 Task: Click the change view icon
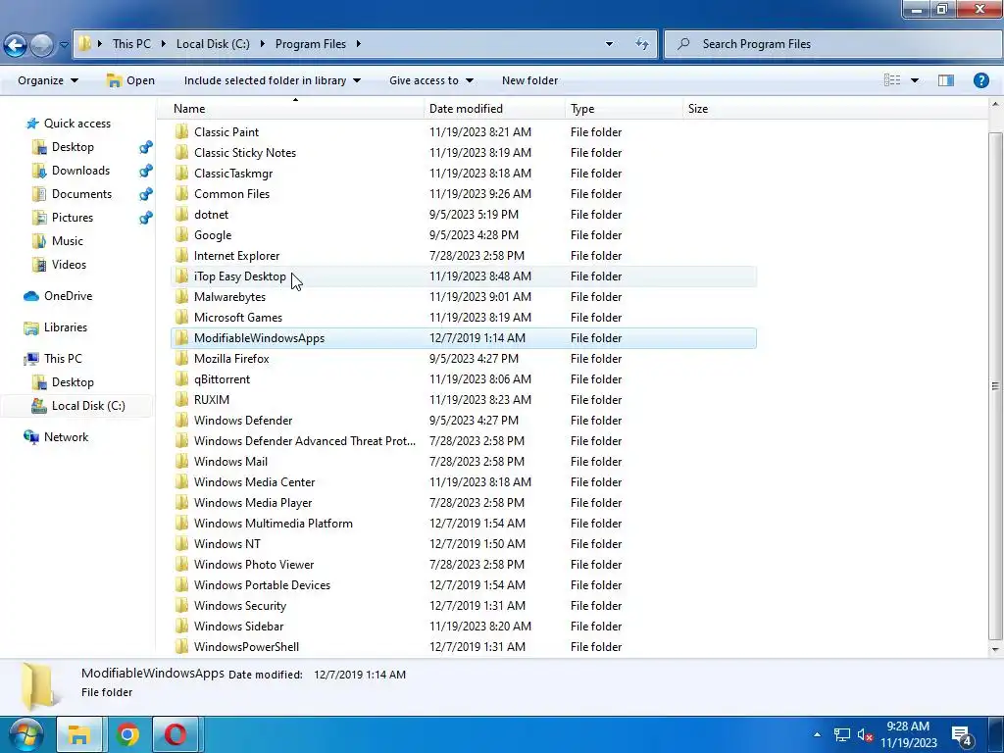(x=892, y=80)
